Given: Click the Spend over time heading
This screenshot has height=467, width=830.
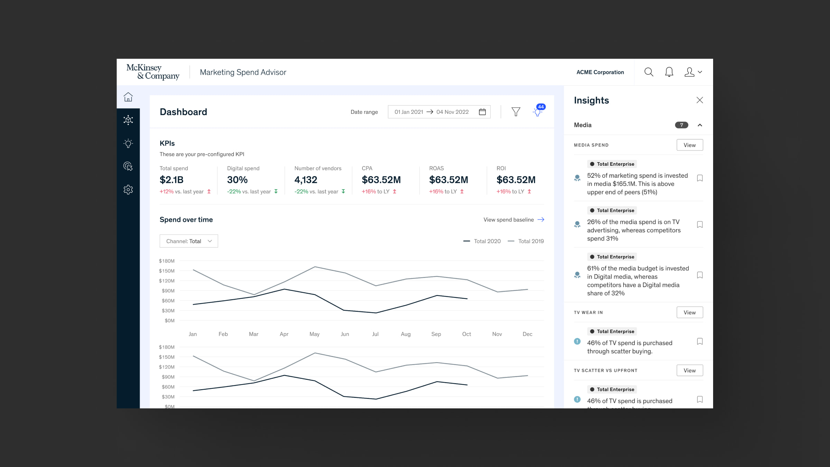Looking at the screenshot, I should (x=186, y=220).
